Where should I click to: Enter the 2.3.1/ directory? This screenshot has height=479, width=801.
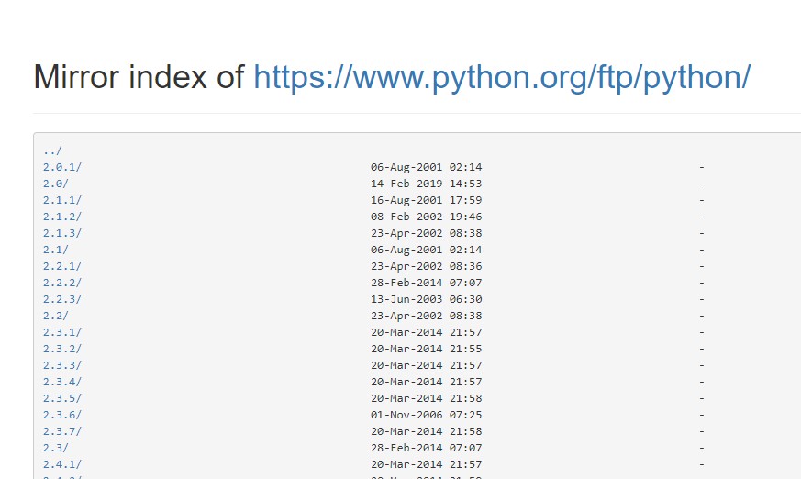62,332
